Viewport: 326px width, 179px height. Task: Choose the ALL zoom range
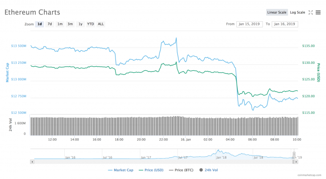101,24
